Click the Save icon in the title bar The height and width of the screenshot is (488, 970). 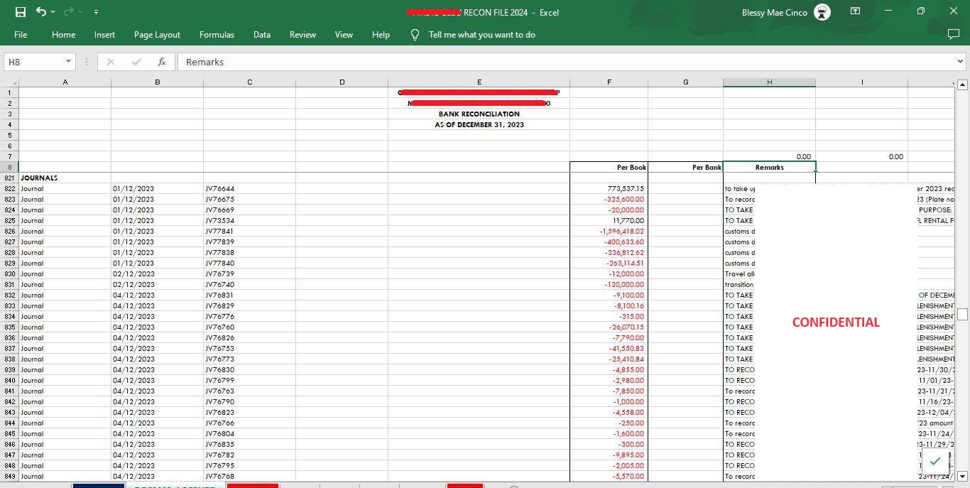pos(21,12)
